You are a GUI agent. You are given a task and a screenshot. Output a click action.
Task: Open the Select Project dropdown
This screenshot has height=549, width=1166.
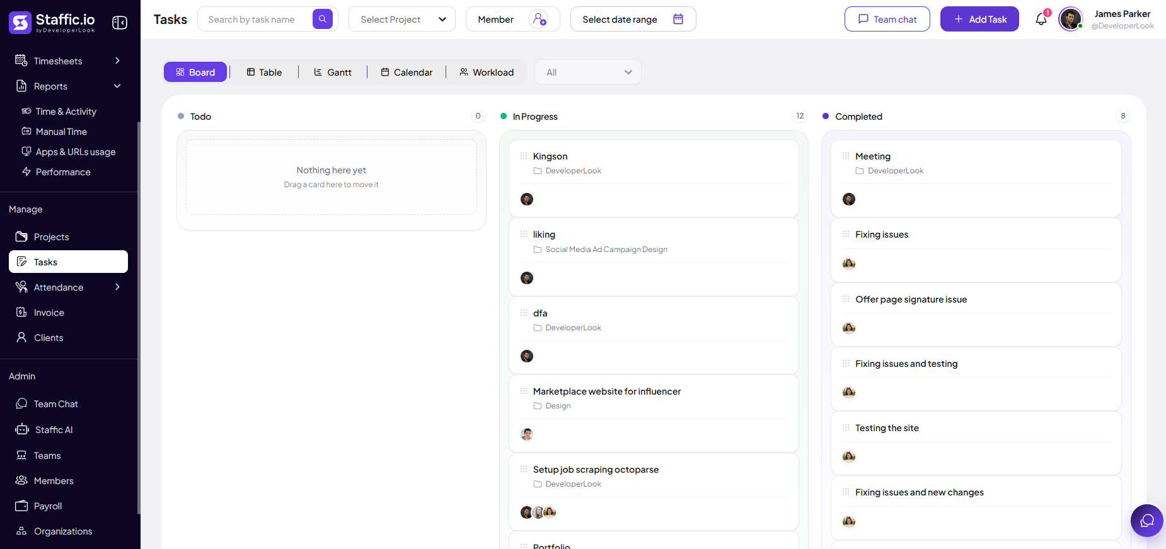pyautogui.click(x=402, y=19)
